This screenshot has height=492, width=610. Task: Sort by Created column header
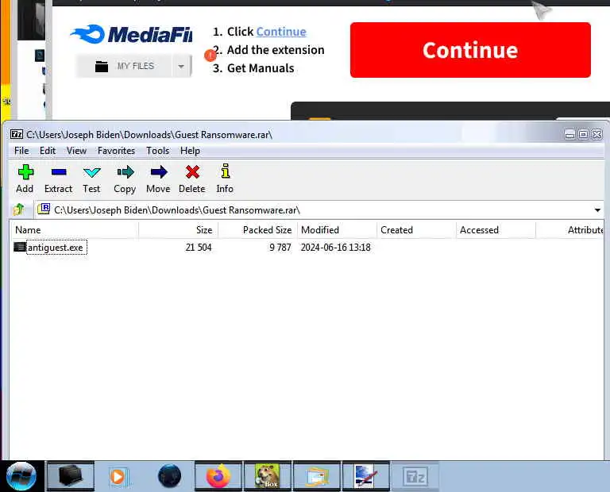[417, 230]
